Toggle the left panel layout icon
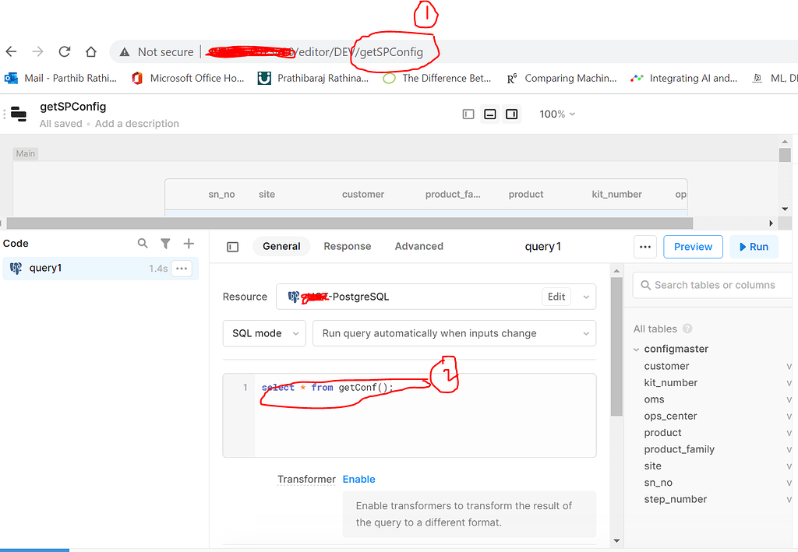The width and height of the screenshot is (798, 552). pyautogui.click(x=468, y=114)
